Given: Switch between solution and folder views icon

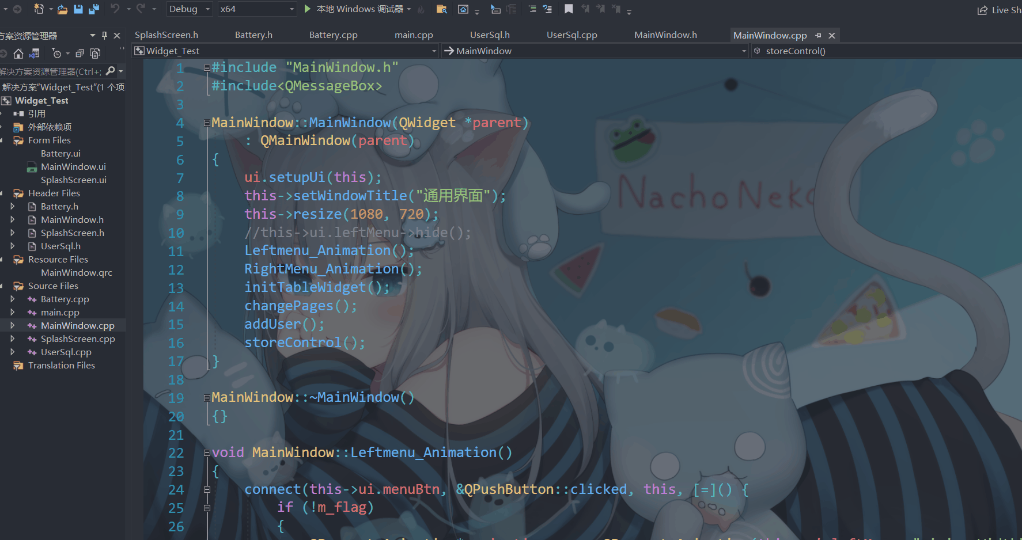Looking at the screenshot, I should click(35, 54).
